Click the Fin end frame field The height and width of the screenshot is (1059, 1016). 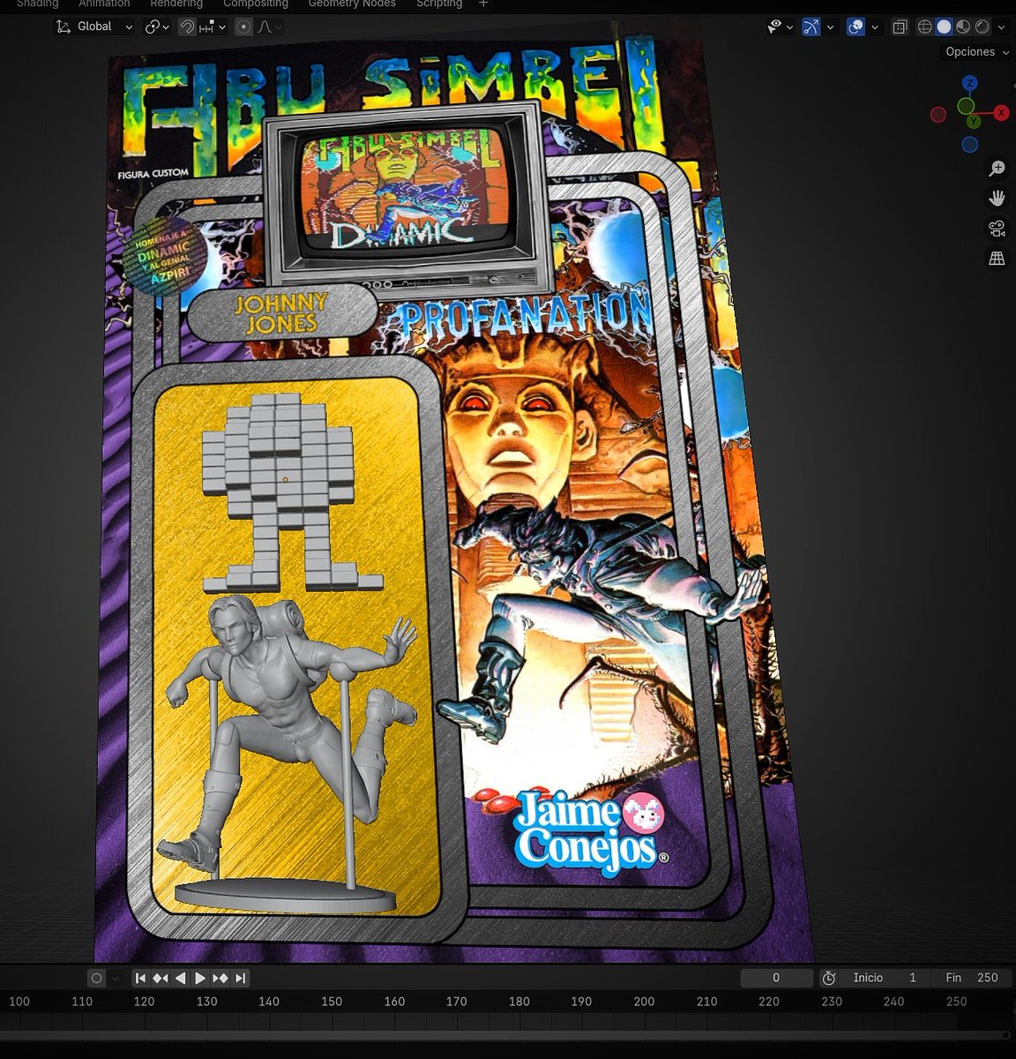pyautogui.click(x=971, y=978)
